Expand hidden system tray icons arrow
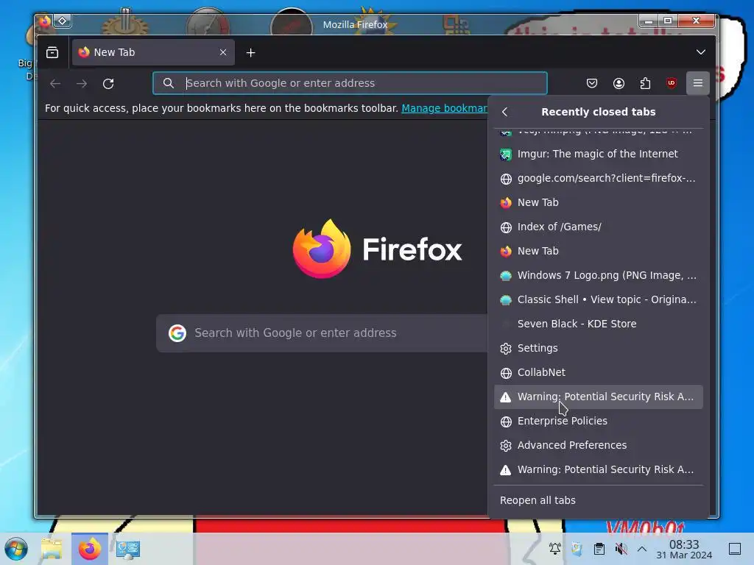Image resolution: width=754 pixels, height=565 pixels. tap(642, 549)
